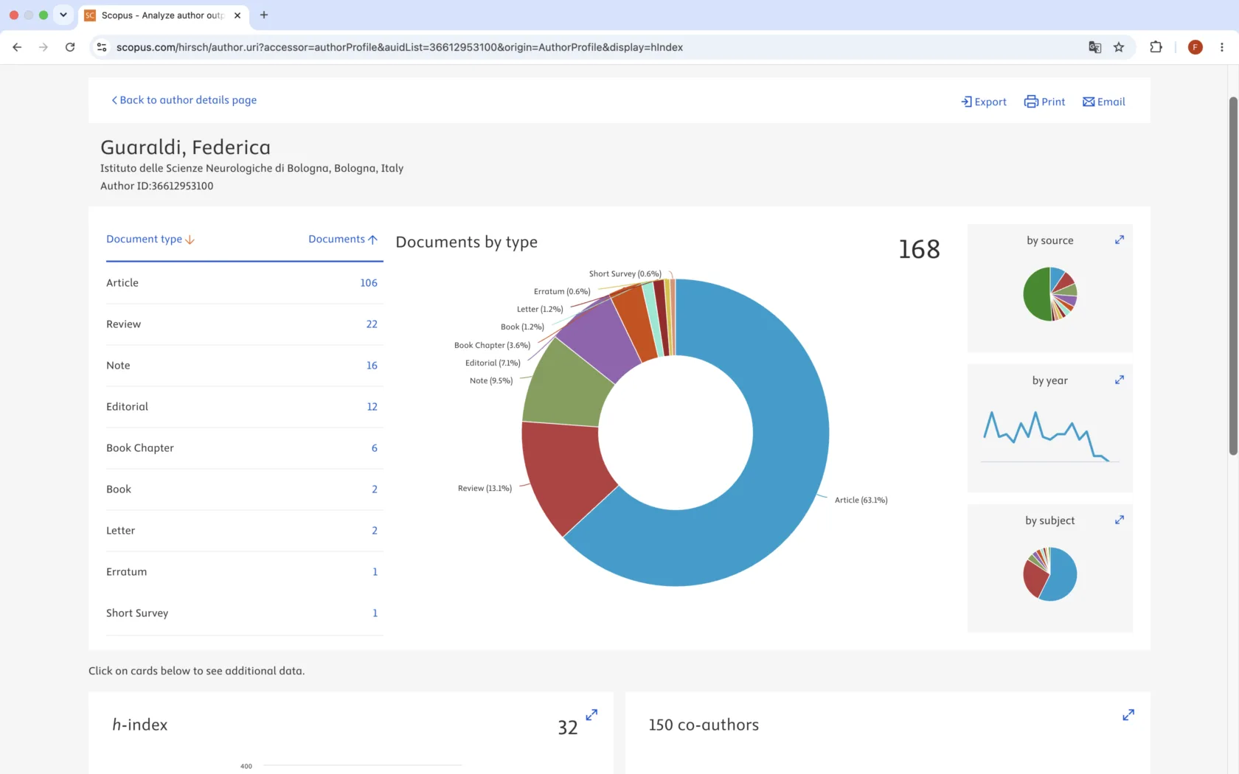1239x774 pixels.
Task: Expand the co-authors card
Action: 1128,715
